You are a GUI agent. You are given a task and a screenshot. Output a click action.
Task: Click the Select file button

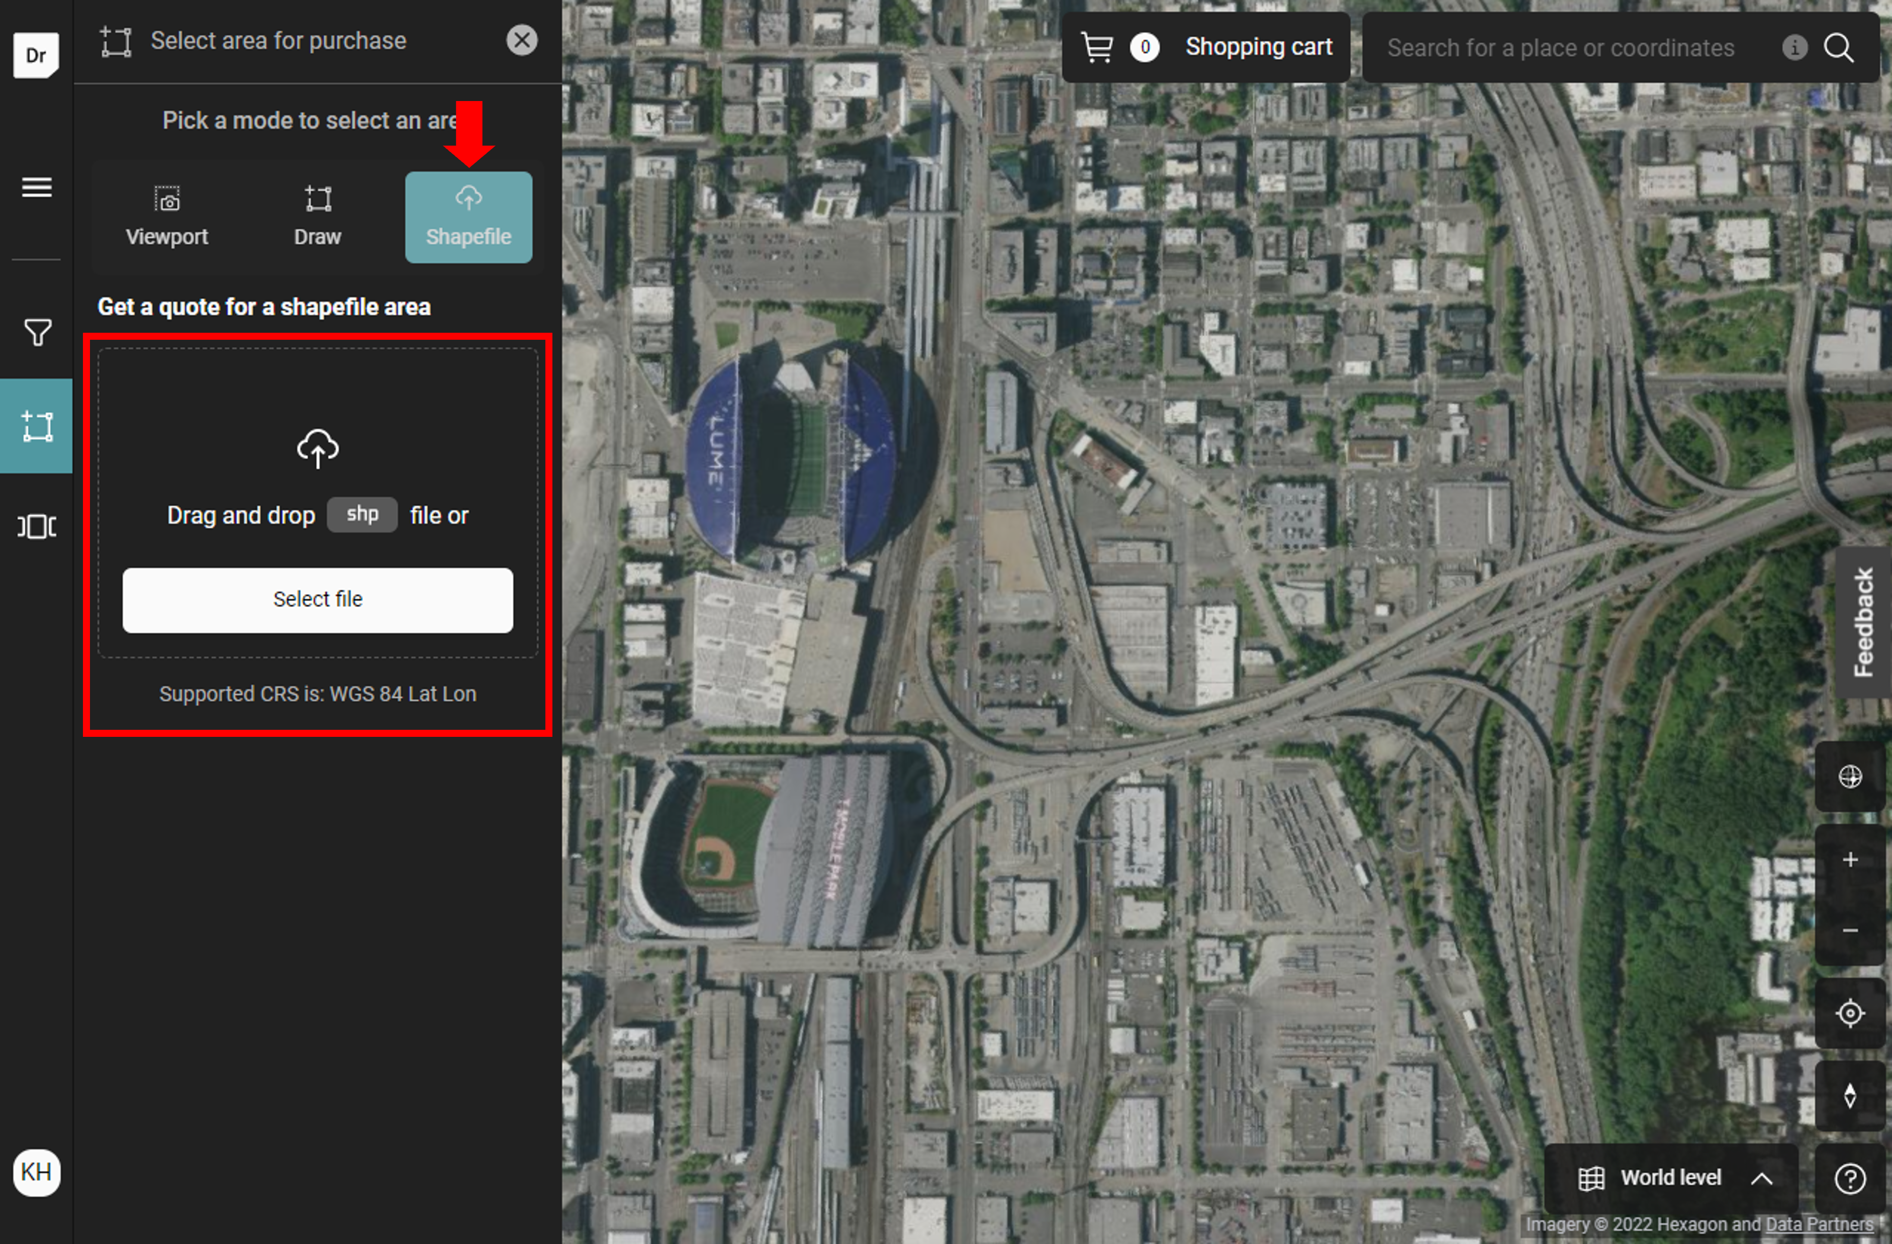tap(317, 600)
